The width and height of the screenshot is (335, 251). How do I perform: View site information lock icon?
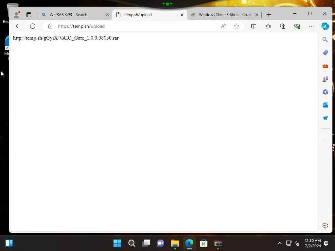(x=50, y=26)
